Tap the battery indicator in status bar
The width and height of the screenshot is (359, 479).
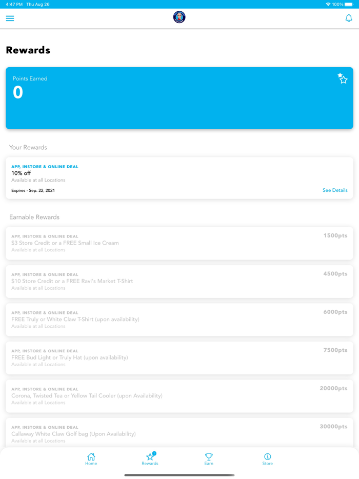point(349,4)
